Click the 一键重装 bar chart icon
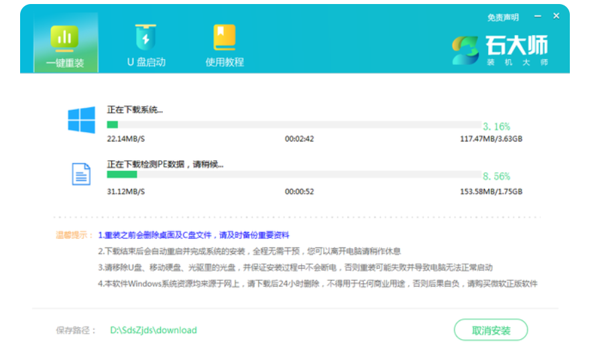 65,38
